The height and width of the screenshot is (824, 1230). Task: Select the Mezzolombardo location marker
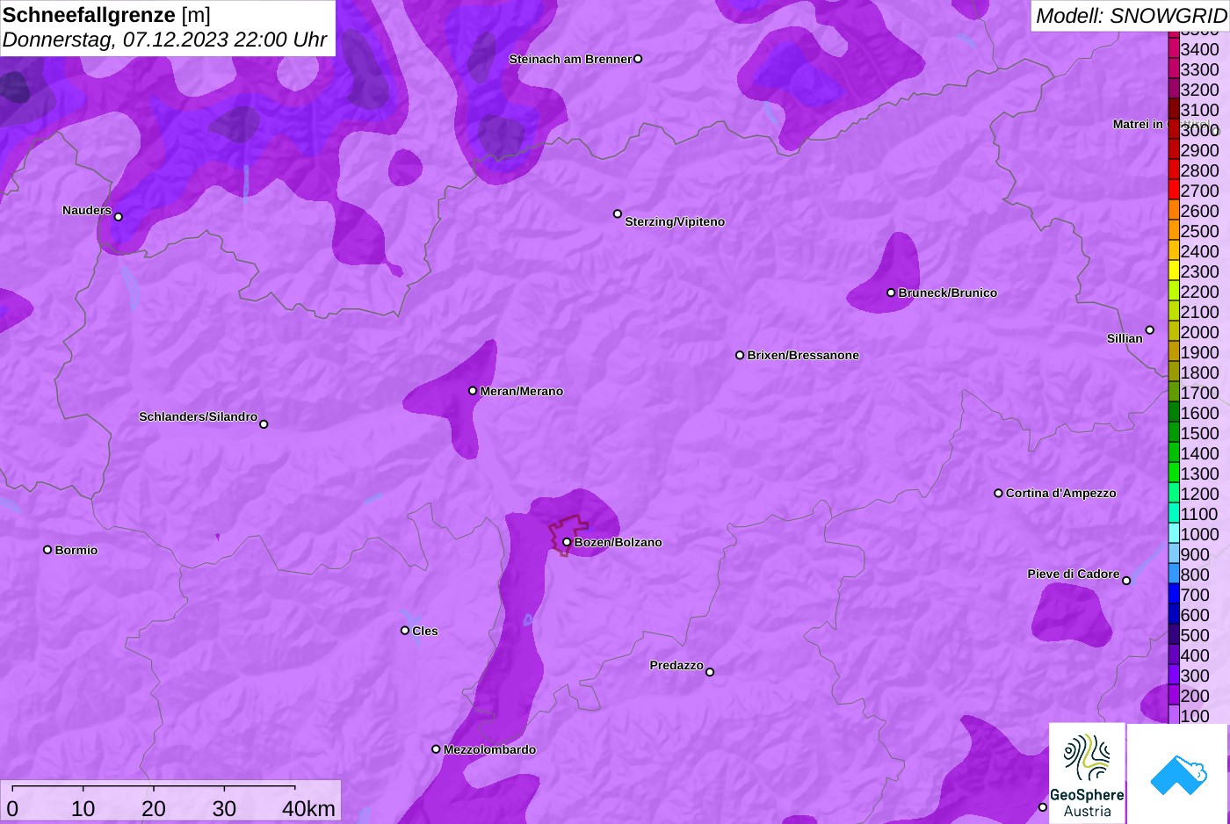tap(436, 749)
